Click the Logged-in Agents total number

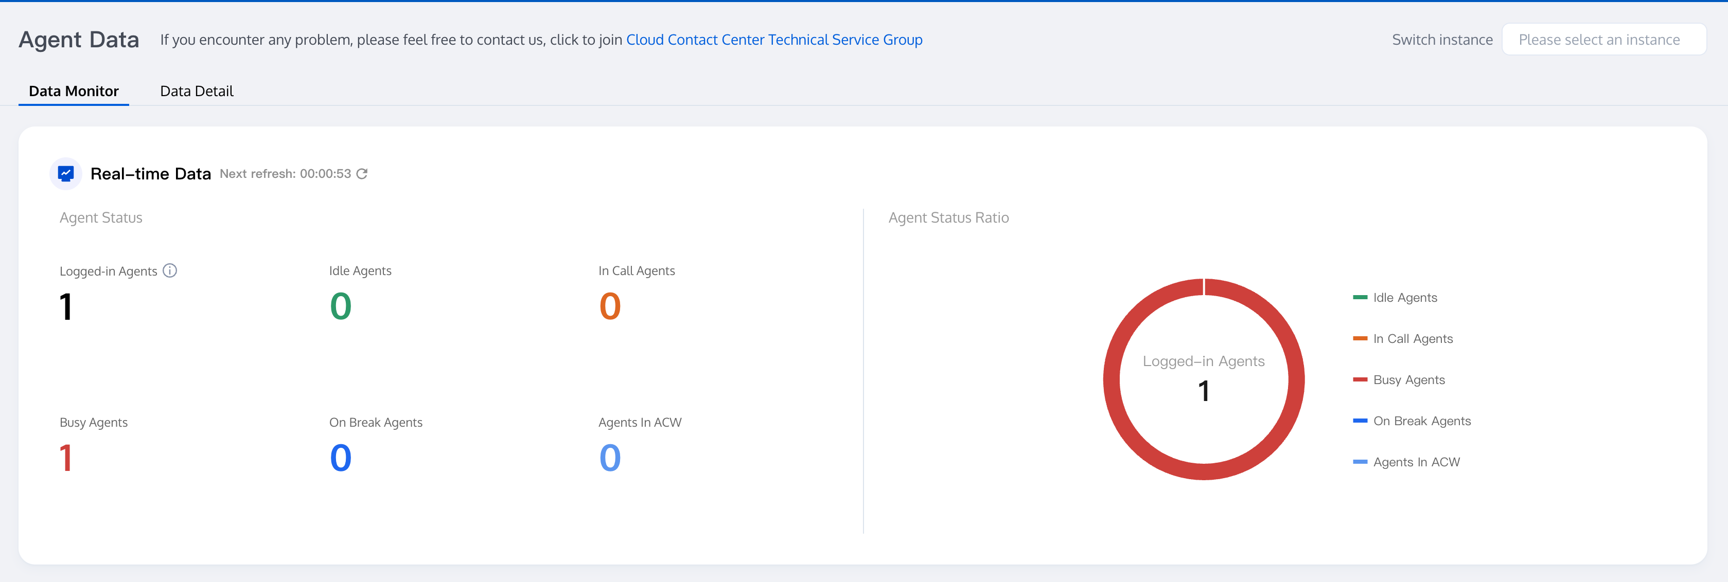[66, 306]
